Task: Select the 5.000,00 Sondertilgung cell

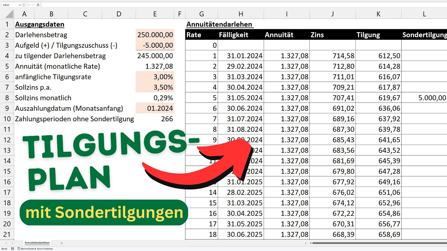Action: tap(424, 98)
